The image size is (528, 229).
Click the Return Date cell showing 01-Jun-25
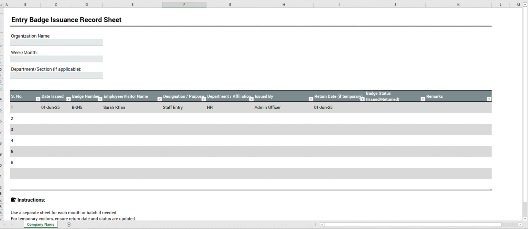coord(323,107)
